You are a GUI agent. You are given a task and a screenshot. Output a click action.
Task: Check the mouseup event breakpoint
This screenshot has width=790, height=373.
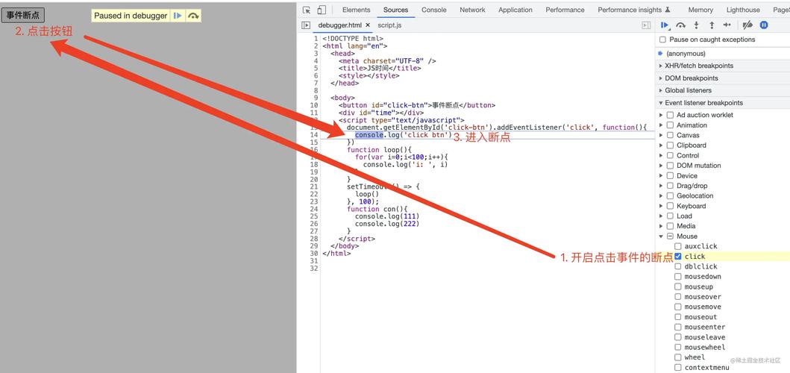click(678, 286)
